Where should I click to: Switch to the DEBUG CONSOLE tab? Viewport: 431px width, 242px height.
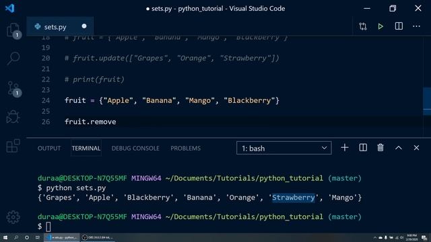pos(135,148)
